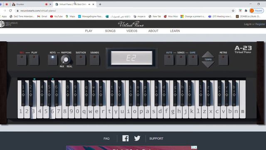Open the YouTube bookmark

point(57,17)
